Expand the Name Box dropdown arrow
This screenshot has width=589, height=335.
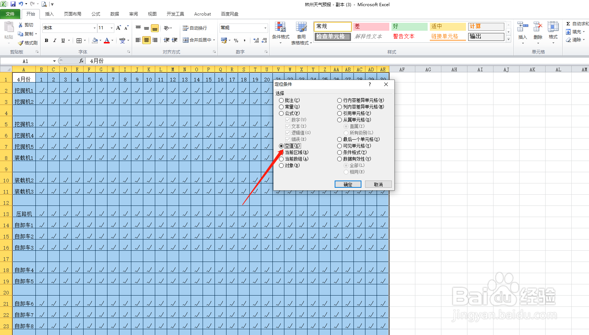(54, 61)
